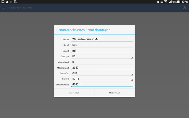
Task: Tap the Datentyp label
Action: click(x=65, y=56)
